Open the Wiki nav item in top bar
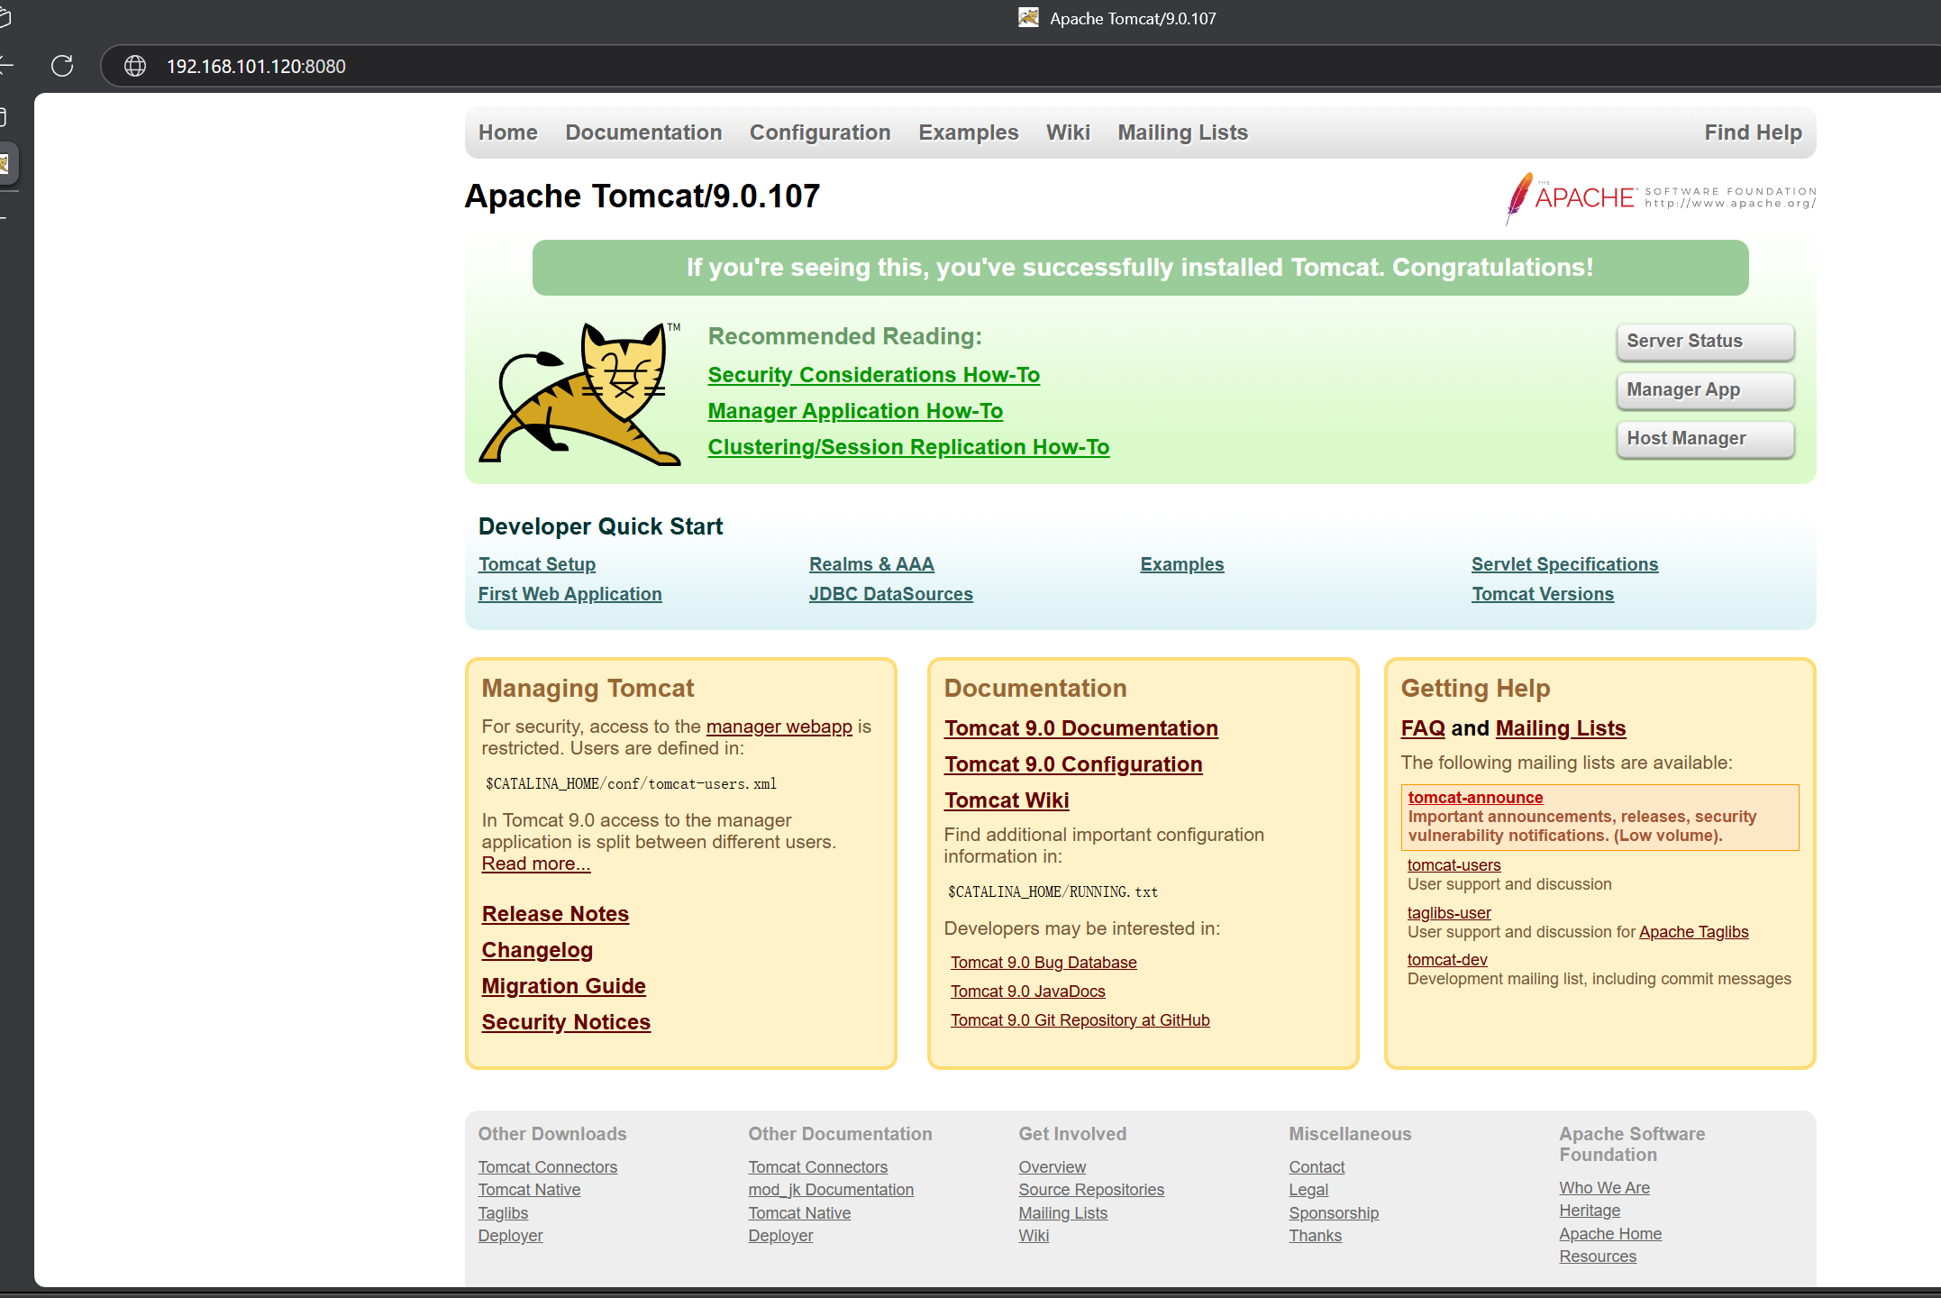Screen dimensions: 1941x1298 pyautogui.click(x=1068, y=133)
